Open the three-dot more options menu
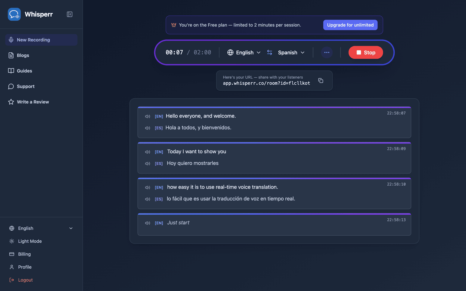This screenshot has width=466, height=291. click(x=327, y=53)
